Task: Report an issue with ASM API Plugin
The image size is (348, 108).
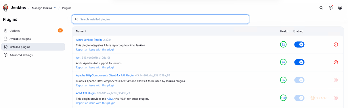Action: [x=95, y=103]
